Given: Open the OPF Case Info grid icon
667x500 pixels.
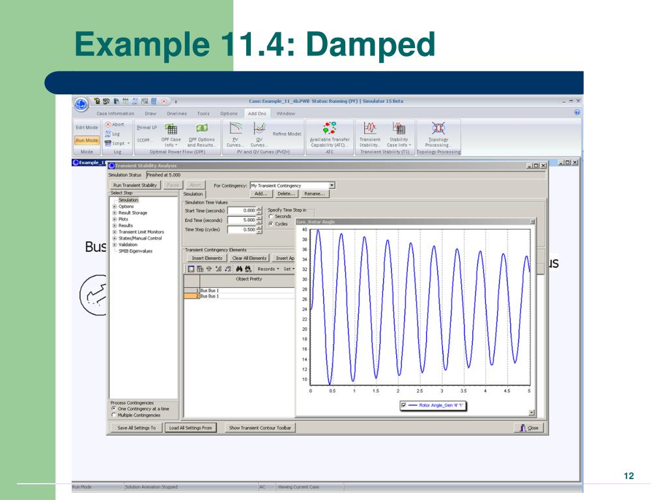Looking at the screenshot, I should pos(171,129).
